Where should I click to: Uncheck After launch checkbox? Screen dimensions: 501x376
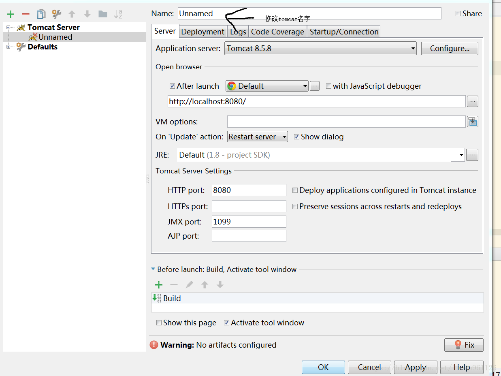click(173, 86)
